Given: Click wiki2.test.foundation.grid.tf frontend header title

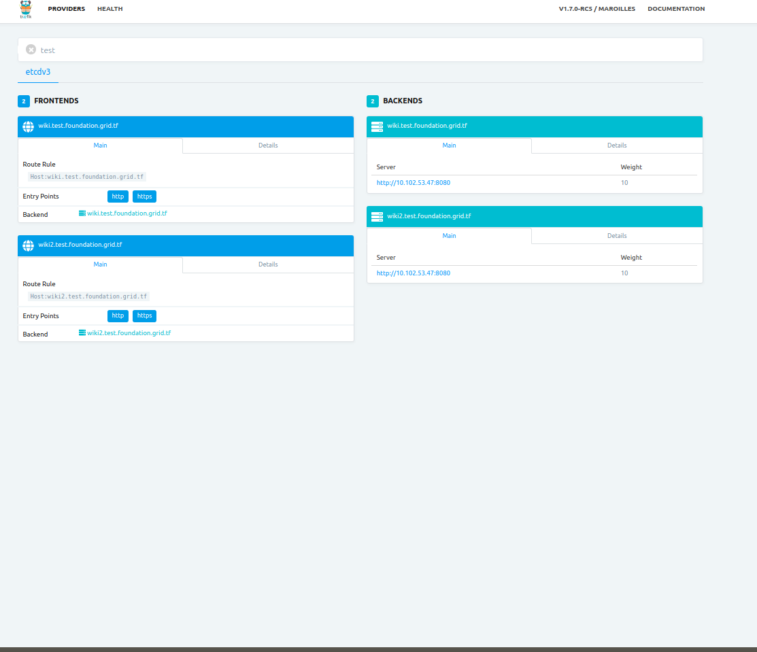Looking at the screenshot, I should point(80,245).
